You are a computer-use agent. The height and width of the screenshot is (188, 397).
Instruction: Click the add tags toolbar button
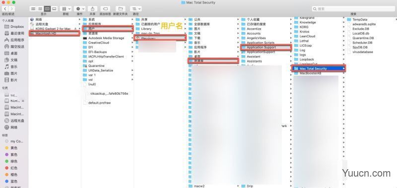(x=105, y=9)
